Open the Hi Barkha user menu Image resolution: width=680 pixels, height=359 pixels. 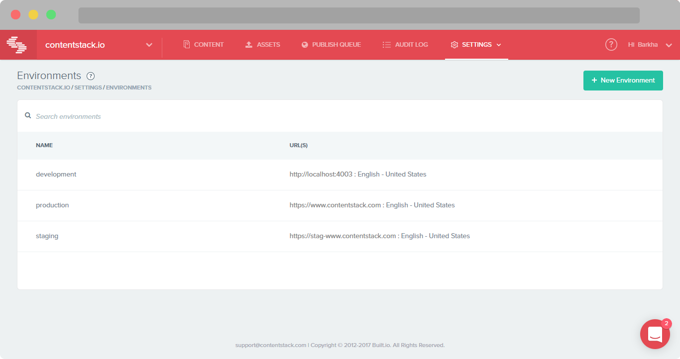[x=650, y=45]
